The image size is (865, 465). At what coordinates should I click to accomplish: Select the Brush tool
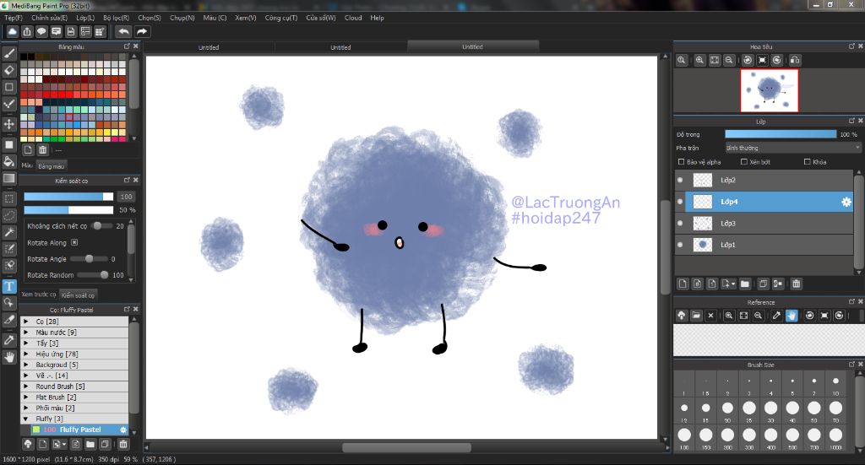8,53
